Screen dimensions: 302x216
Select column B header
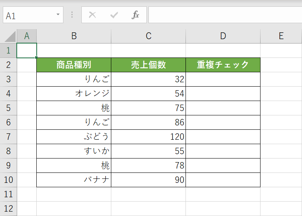coord(74,36)
